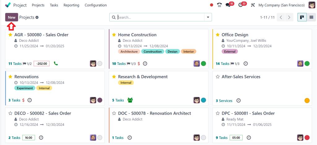Open 11 Tasks on AGR card
The height and width of the screenshot is (145, 317).
click(15, 64)
